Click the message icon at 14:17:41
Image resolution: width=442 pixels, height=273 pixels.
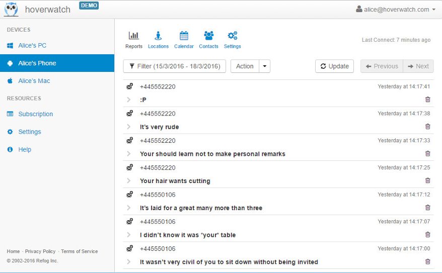pyautogui.click(x=130, y=86)
